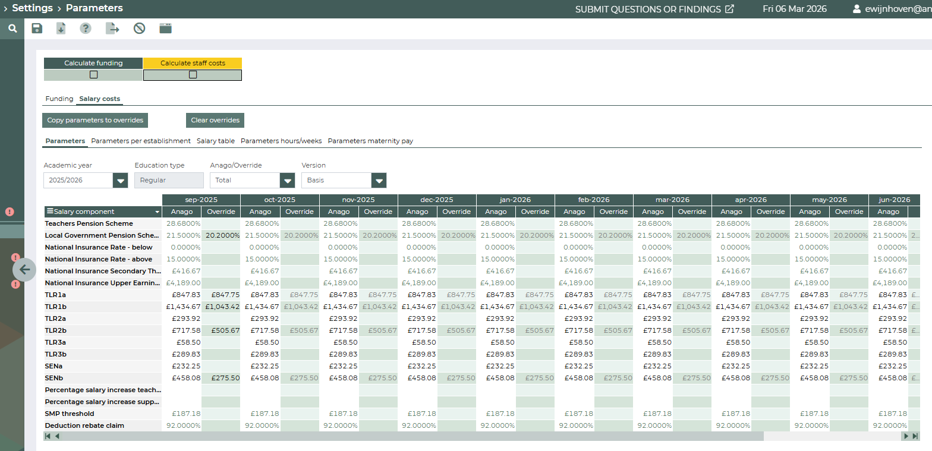Image resolution: width=932 pixels, height=451 pixels.
Task: Open the Salary table tab
Action: (x=215, y=141)
